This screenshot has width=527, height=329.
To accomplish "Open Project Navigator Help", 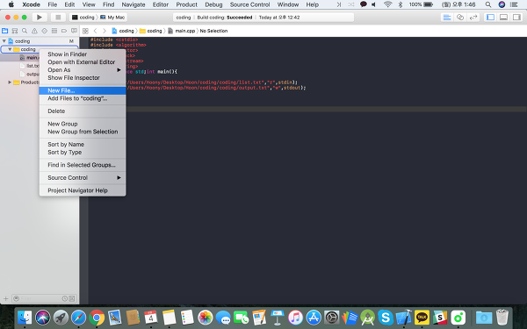I will [83, 190].
